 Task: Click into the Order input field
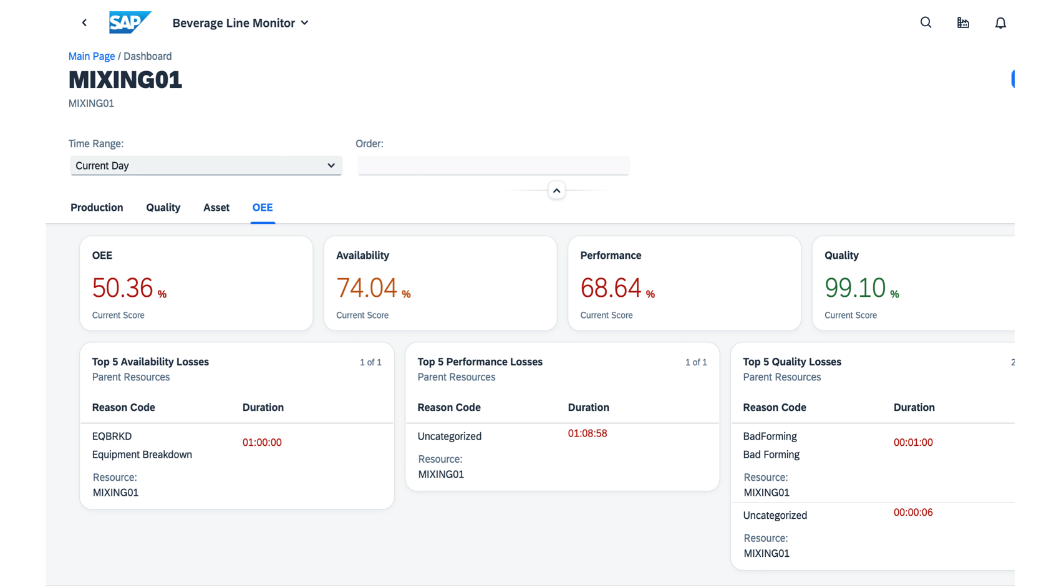pyautogui.click(x=493, y=165)
